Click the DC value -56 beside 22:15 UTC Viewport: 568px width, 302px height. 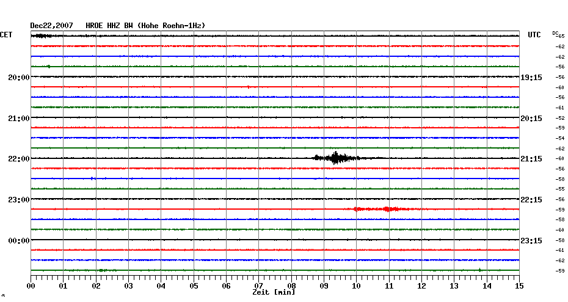tap(560, 199)
